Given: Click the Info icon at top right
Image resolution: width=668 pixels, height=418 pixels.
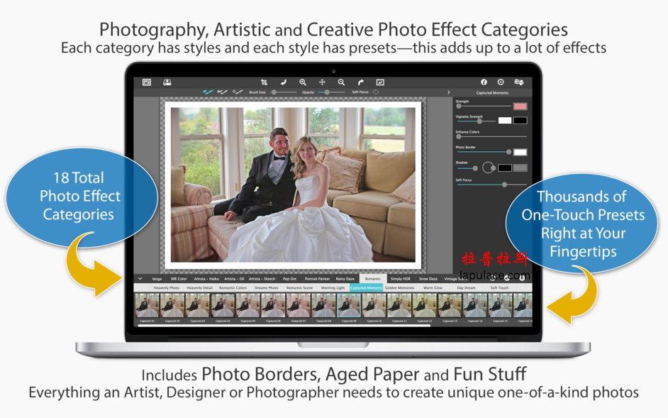Looking at the screenshot, I should 485,82.
